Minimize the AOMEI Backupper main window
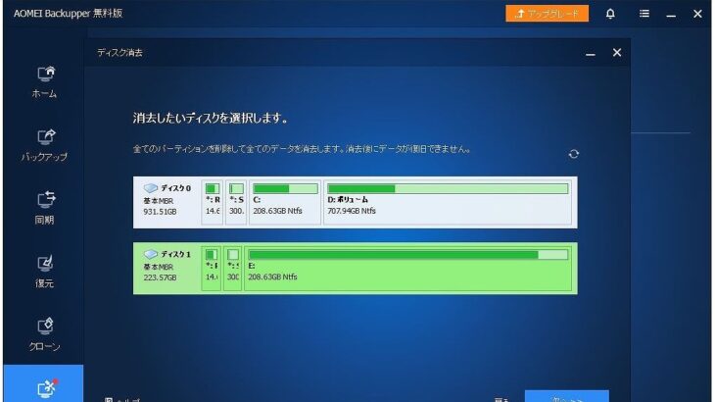Screen dimensions: 715x402 671,15
